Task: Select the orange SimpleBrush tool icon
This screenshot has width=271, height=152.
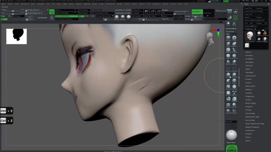Action: point(265,33)
